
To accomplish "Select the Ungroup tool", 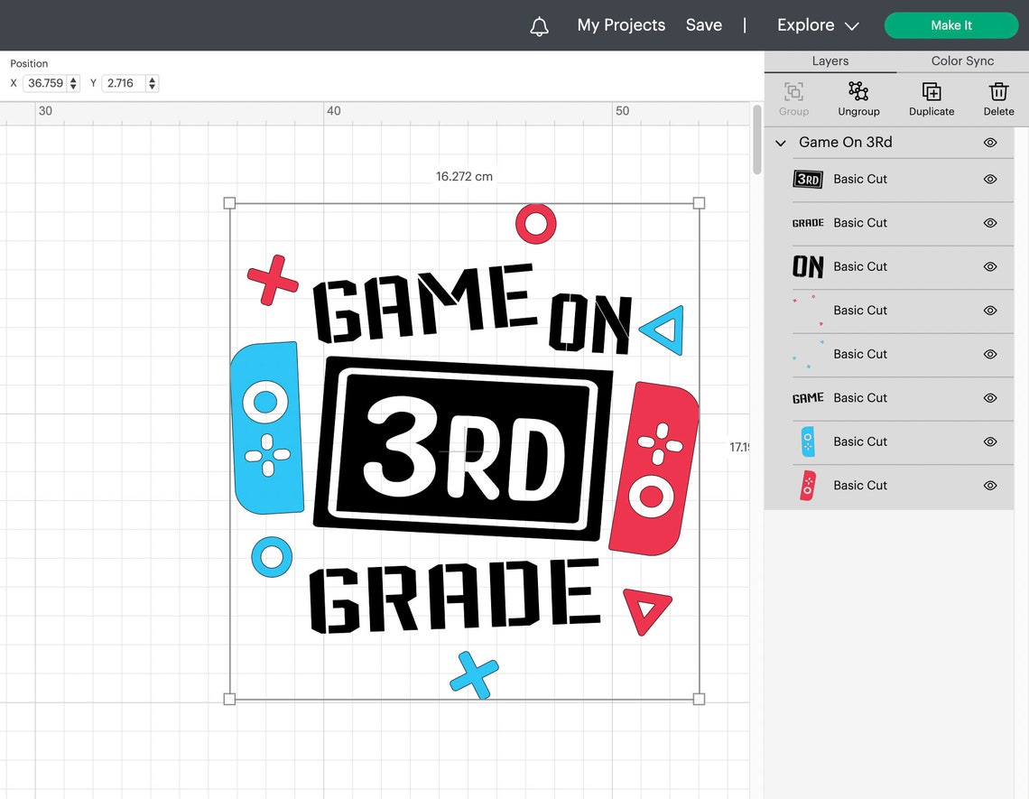I will click(x=858, y=98).
